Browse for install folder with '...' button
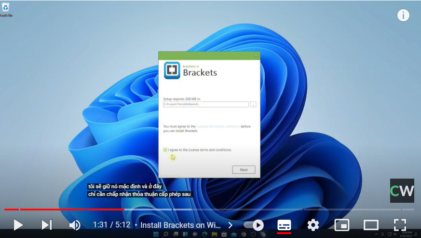Screen dimensions: 421x238 tap(253, 104)
